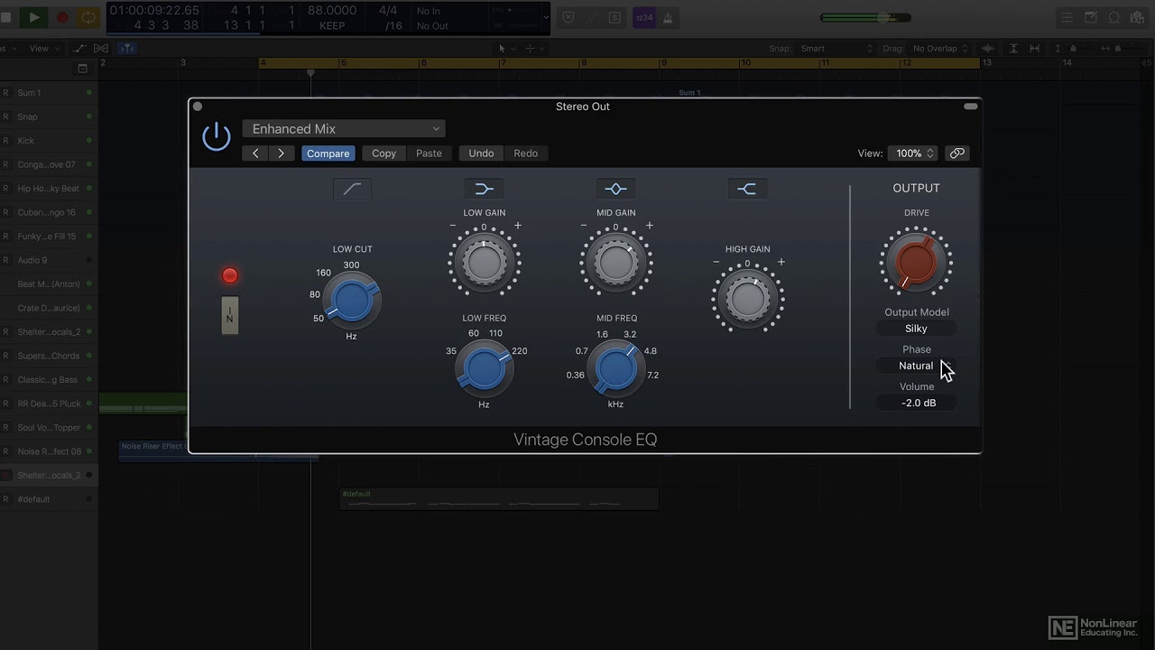Select the Sum 1 track header
Screen dimensions: 1155x650
[x=50, y=93]
